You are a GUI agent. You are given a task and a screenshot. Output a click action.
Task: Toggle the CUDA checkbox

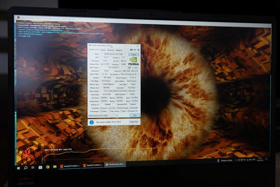(x=110, y=108)
